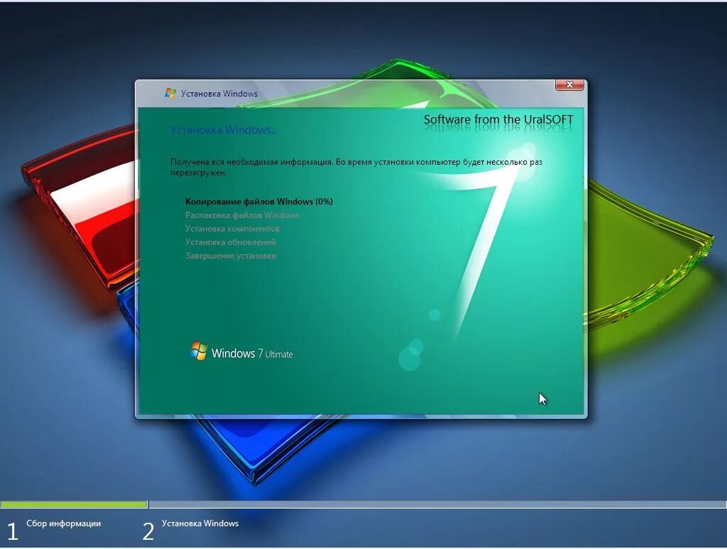
Task: Click the 'Получена вся необходимая информация' paragraph
Action: point(356,167)
